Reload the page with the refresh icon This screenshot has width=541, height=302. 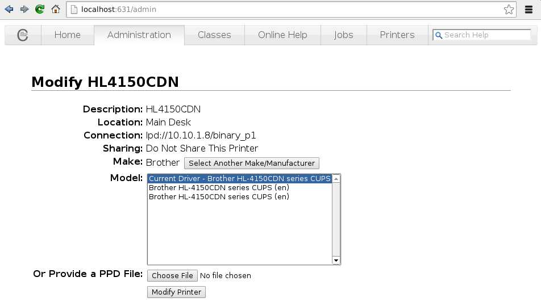pyautogui.click(x=40, y=9)
